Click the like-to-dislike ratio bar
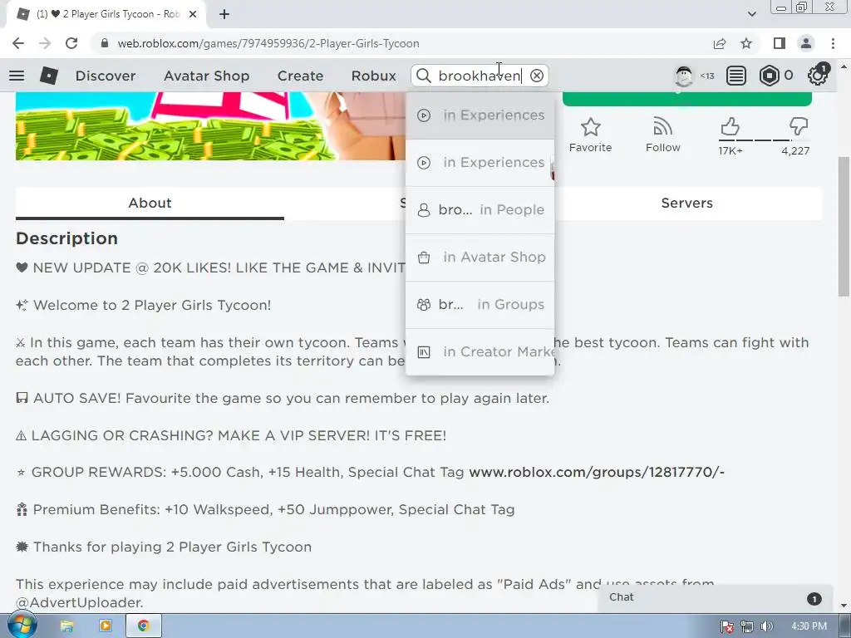The height and width of the screenshot is (638, 851). coord(763,140)
